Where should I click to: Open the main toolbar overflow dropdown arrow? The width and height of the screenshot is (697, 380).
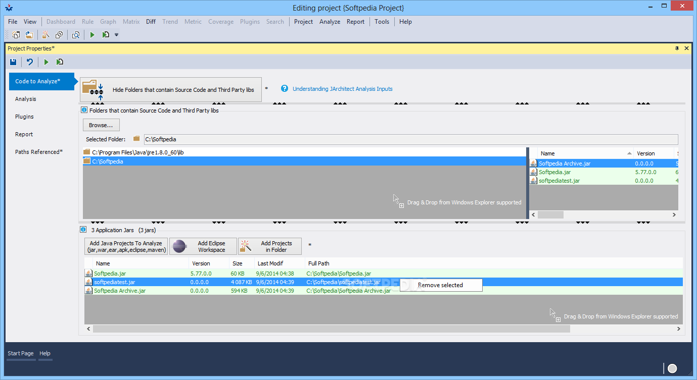116,35
